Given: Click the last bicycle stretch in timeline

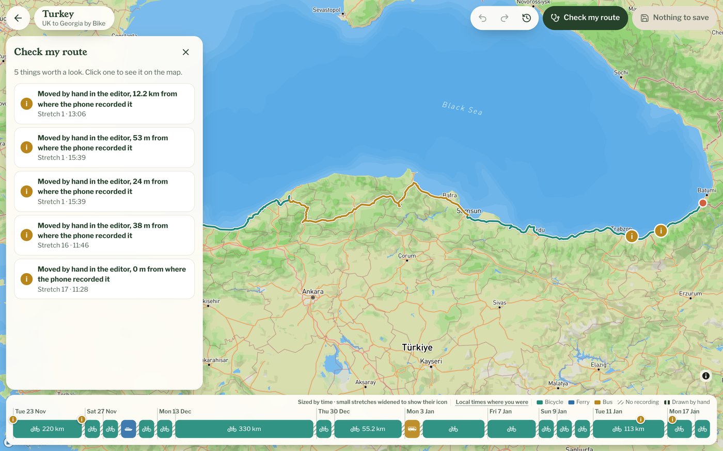Looking at the screenshot, I should click(x=702, y=429).
